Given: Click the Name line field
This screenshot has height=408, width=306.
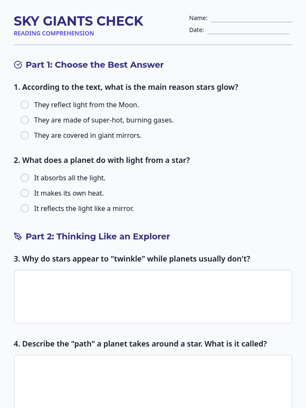Looking at the screenshot, I should coord(251,19).
